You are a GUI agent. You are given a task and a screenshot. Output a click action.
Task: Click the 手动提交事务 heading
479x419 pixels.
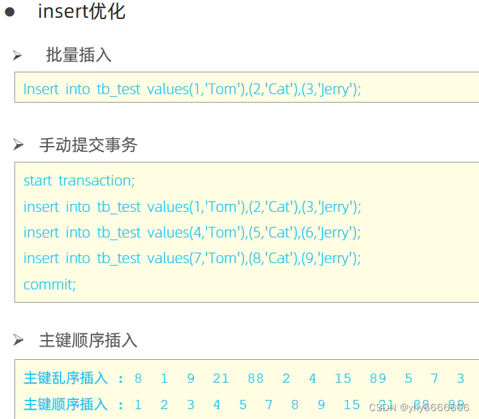[x=88, y=145]
